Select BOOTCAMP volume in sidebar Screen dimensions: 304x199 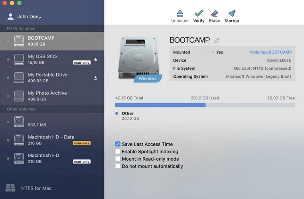point(52,41)
